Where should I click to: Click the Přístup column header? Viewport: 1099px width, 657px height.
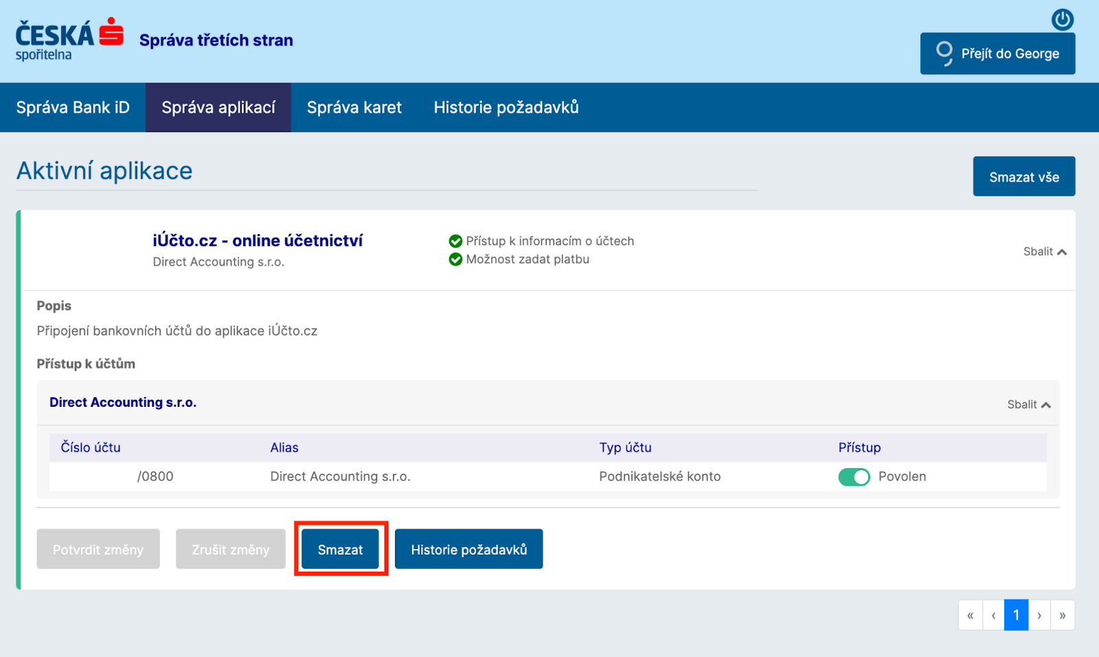[859, 448]
